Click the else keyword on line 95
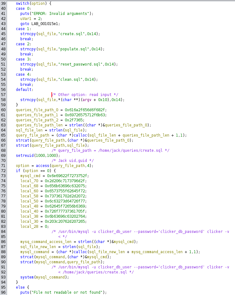 [x=20, y=287]
